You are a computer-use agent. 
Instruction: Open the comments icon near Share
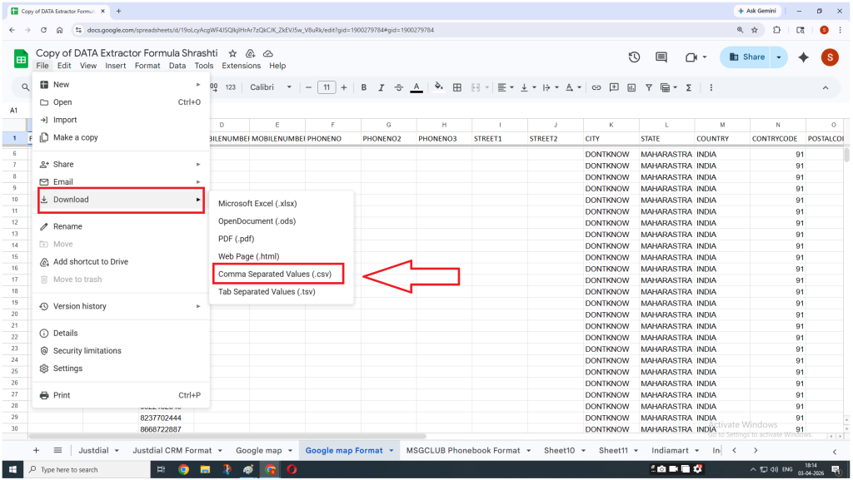661,57
